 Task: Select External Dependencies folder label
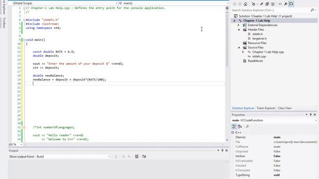coord(263,25)
